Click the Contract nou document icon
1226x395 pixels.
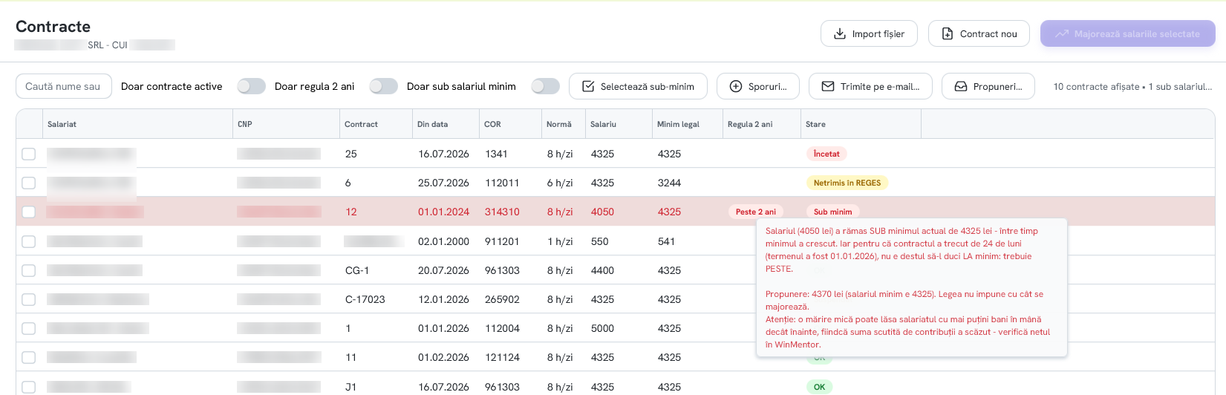pos(947,33)
